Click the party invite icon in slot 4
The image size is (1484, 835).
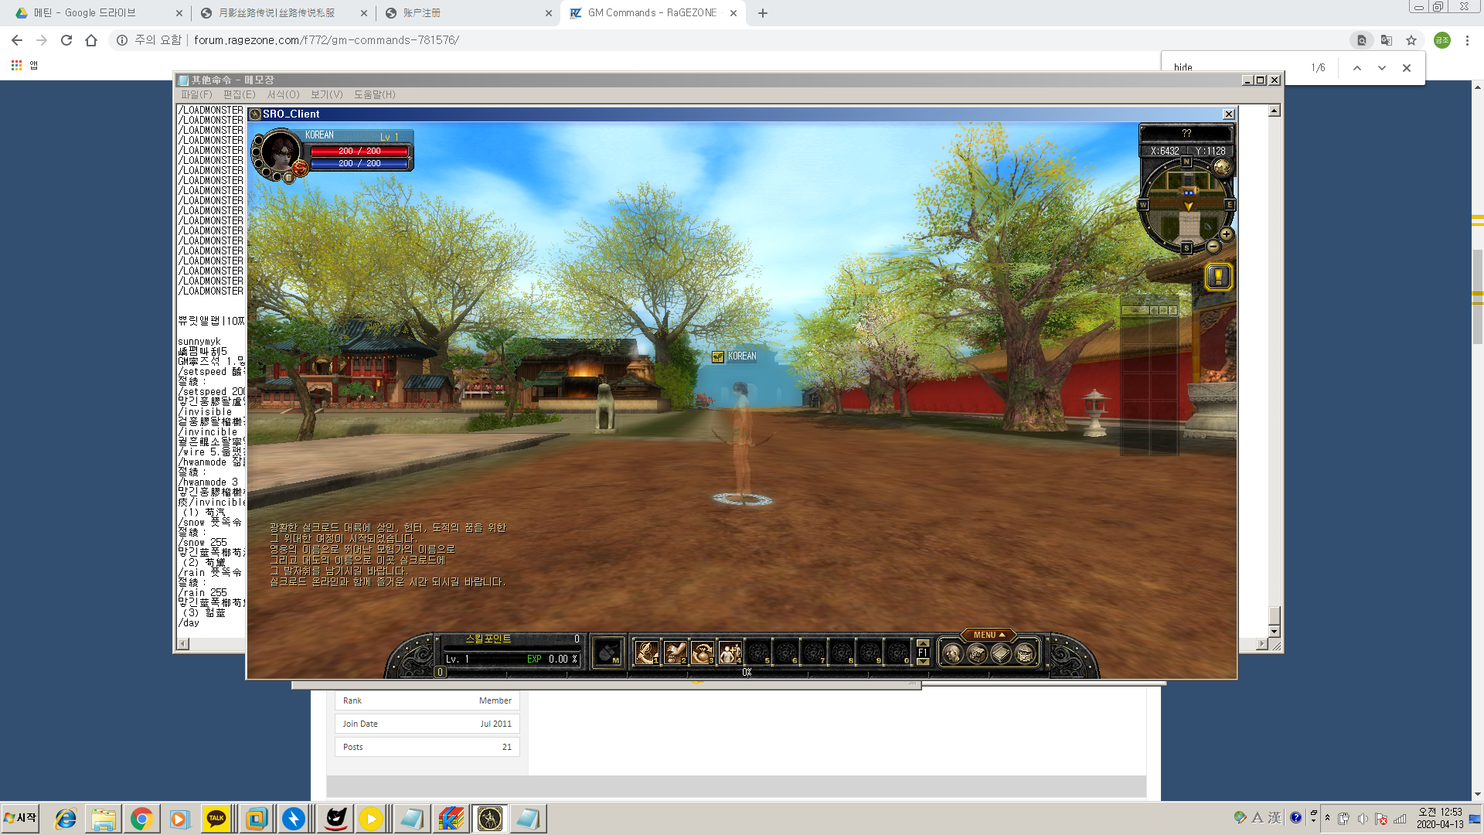click(x=729, y=653)
